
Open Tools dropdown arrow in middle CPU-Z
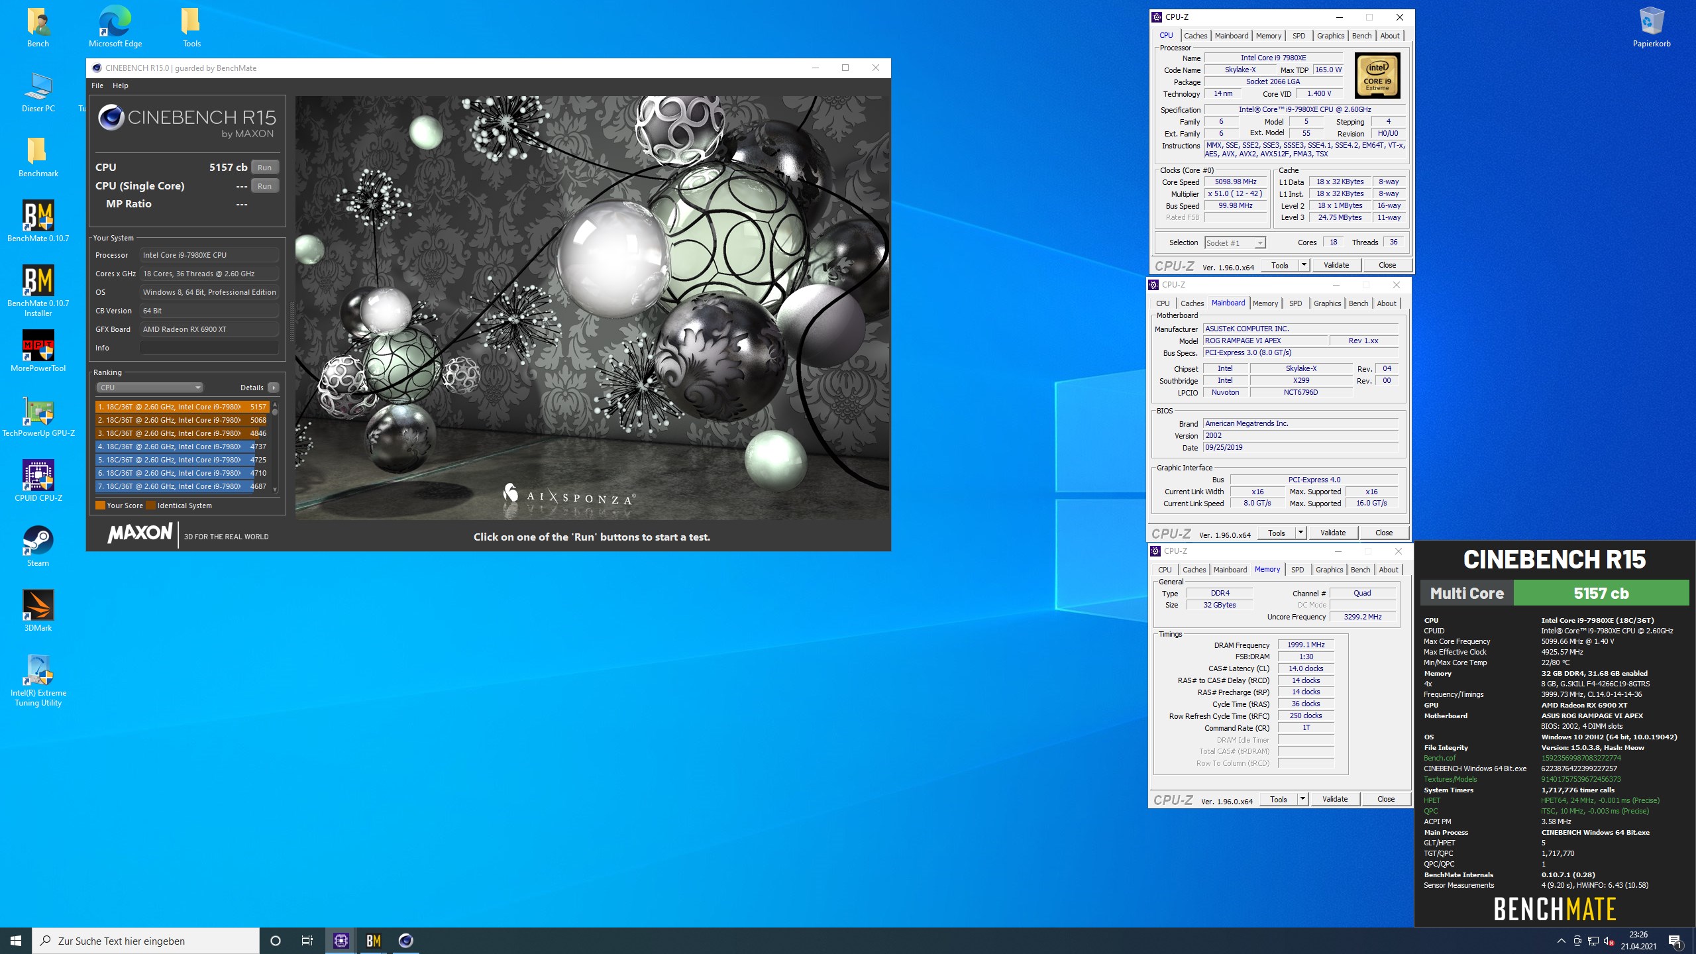pos(1300,533)
